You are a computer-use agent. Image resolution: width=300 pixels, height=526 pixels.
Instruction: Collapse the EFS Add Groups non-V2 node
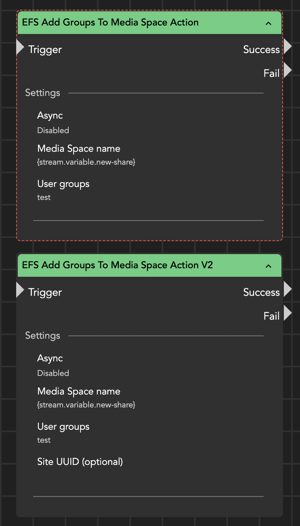[268, 23]
